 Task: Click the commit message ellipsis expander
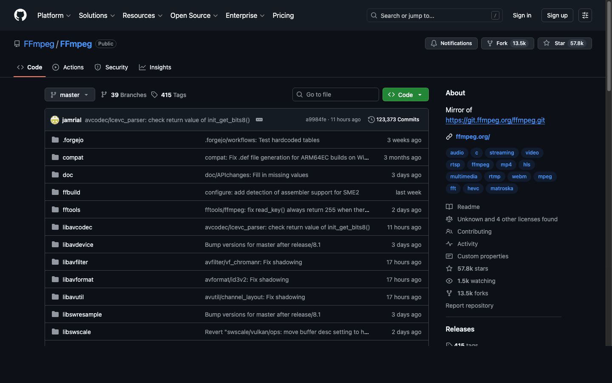(259, 120)
